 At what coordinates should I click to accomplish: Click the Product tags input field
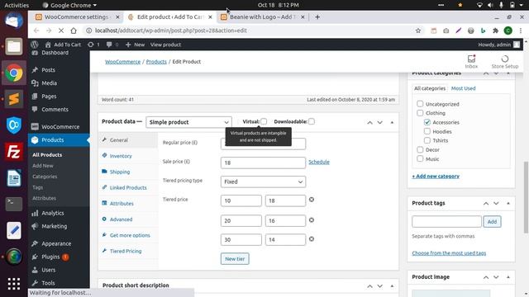coord(446,221)
